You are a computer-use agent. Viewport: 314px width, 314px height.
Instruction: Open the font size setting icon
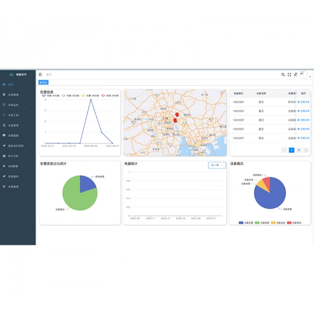tap(296, 75)
